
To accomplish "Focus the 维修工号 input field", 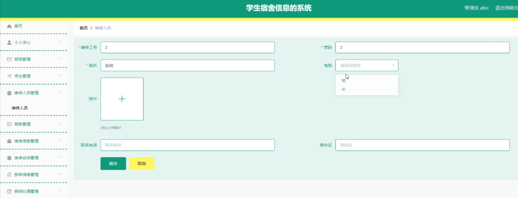I will coord(188,47).
